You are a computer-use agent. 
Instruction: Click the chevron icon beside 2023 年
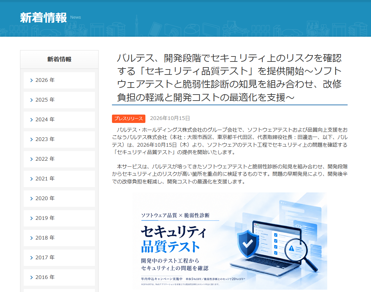click(31, 140)
